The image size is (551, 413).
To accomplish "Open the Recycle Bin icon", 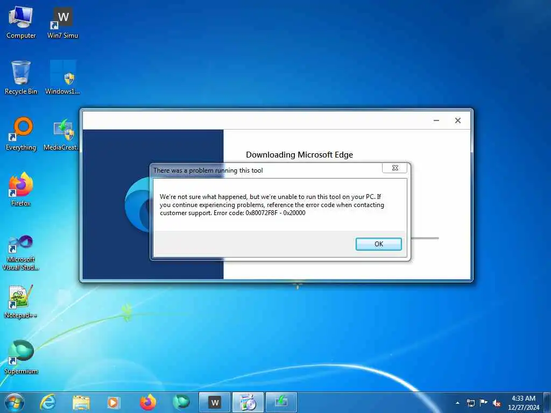I will point(21,78).
